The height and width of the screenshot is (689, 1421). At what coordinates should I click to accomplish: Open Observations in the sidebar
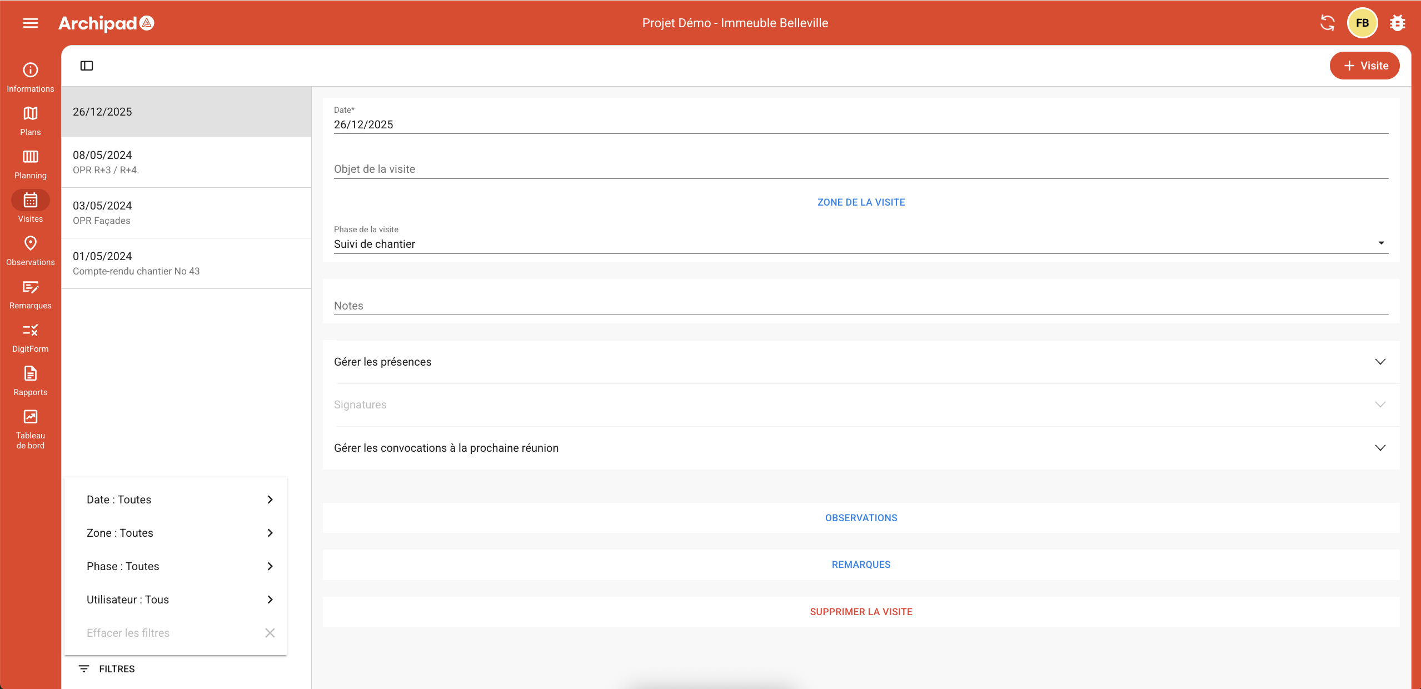(30, 251)
